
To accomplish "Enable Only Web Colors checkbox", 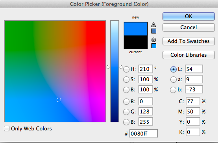I will pos(7,128).
